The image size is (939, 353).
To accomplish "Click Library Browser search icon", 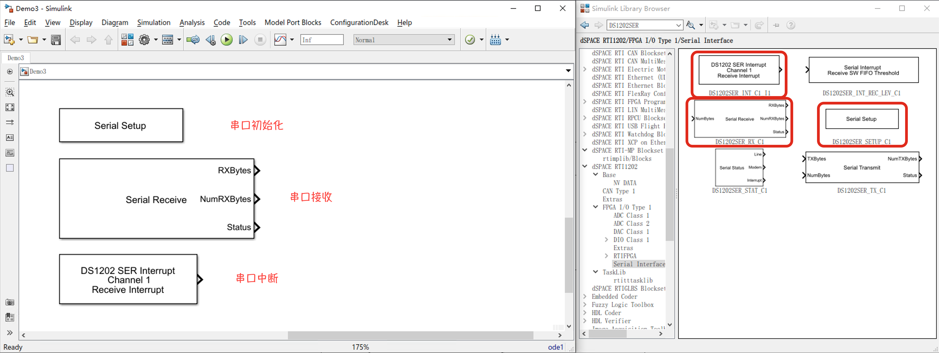I will (x=690, y=25).
